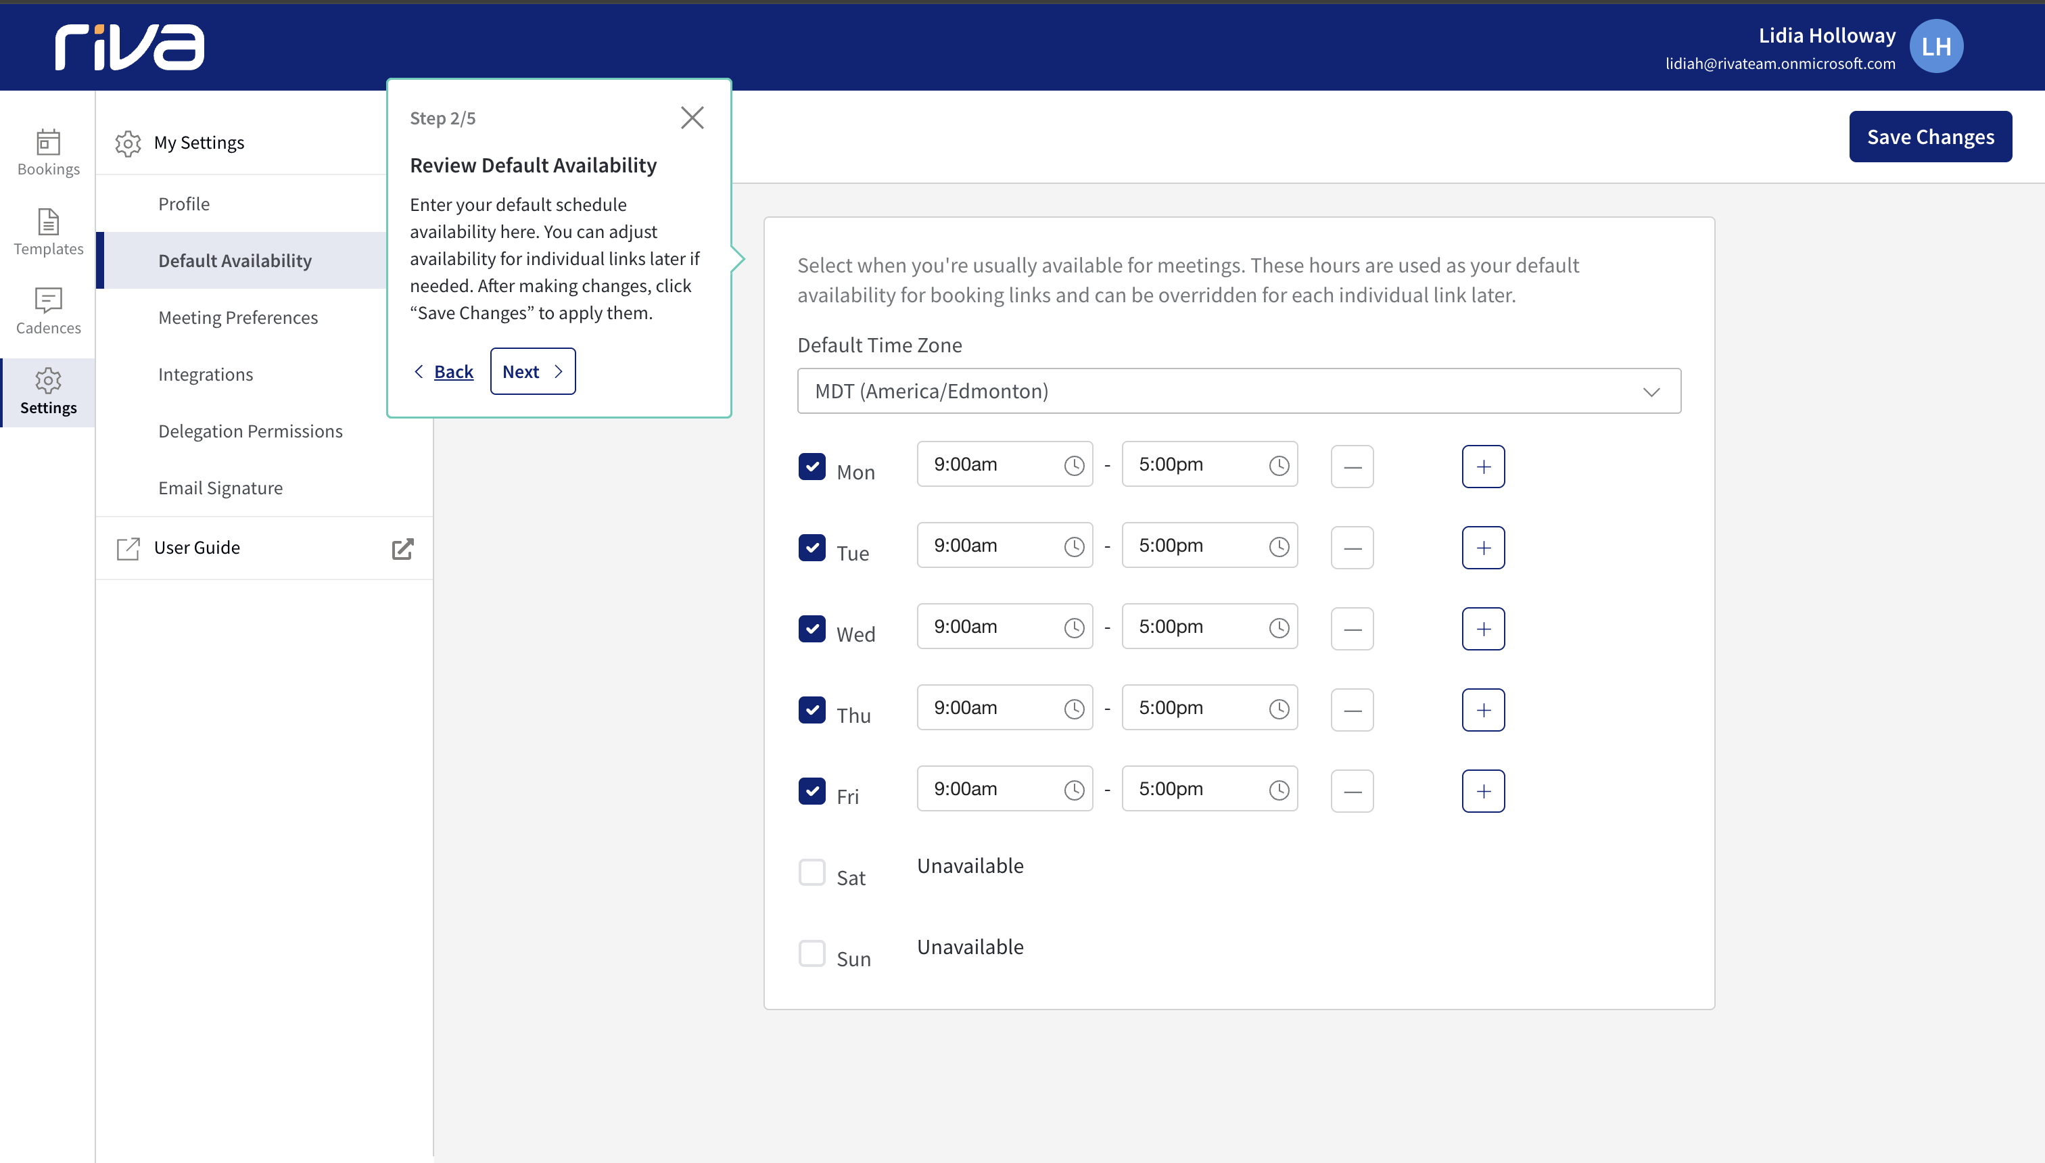Enable Sunday availability checkbox
This screenshot has width=2045, height=1163.
click(812, 953)
